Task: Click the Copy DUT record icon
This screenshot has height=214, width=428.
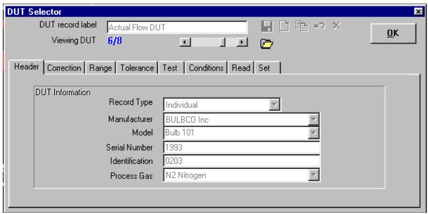Action: click(x=302, y=27)
